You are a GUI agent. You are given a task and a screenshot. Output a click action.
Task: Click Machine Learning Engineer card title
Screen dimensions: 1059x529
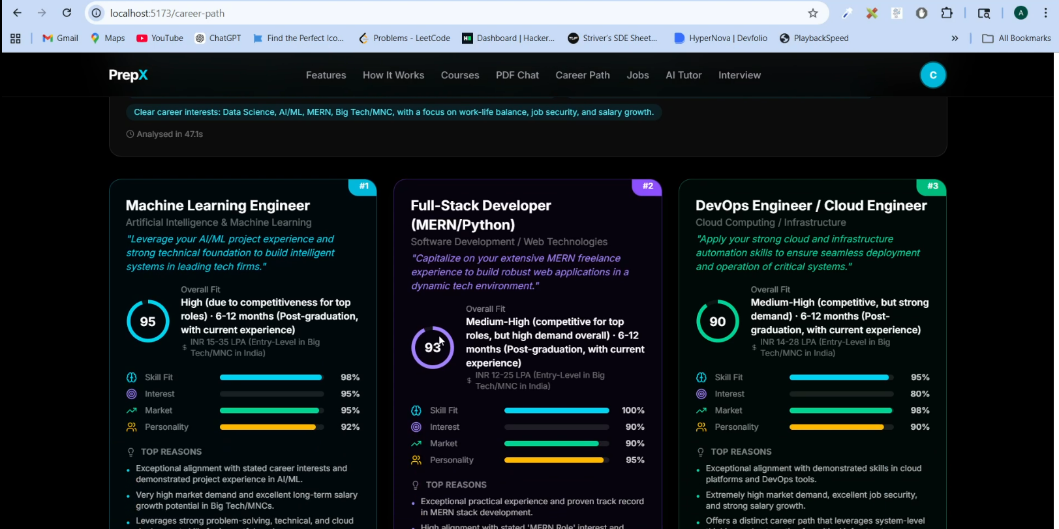click(218, 205)
